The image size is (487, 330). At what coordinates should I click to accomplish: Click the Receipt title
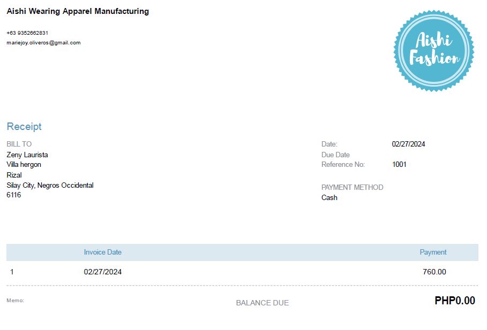(24, 127)
